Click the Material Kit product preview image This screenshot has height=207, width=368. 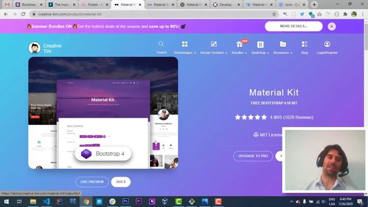pyautogui.click(x=103, y=113)
